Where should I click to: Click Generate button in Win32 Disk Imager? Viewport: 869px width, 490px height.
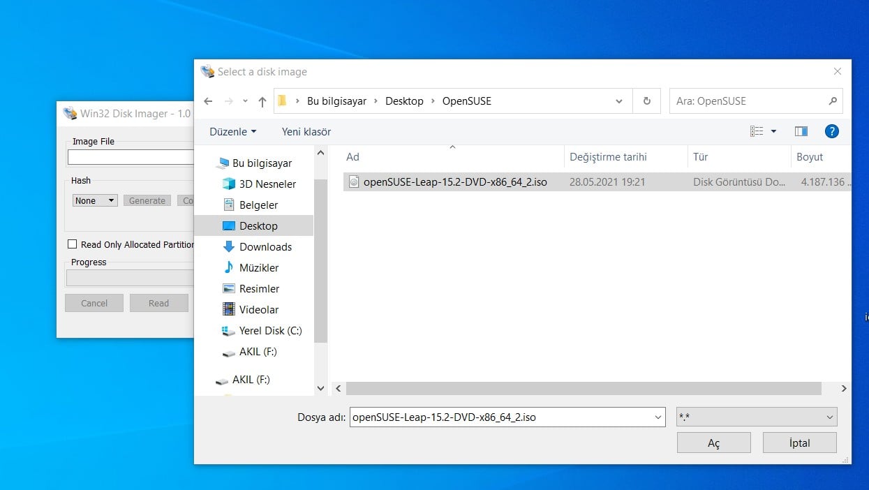point(147,200)
